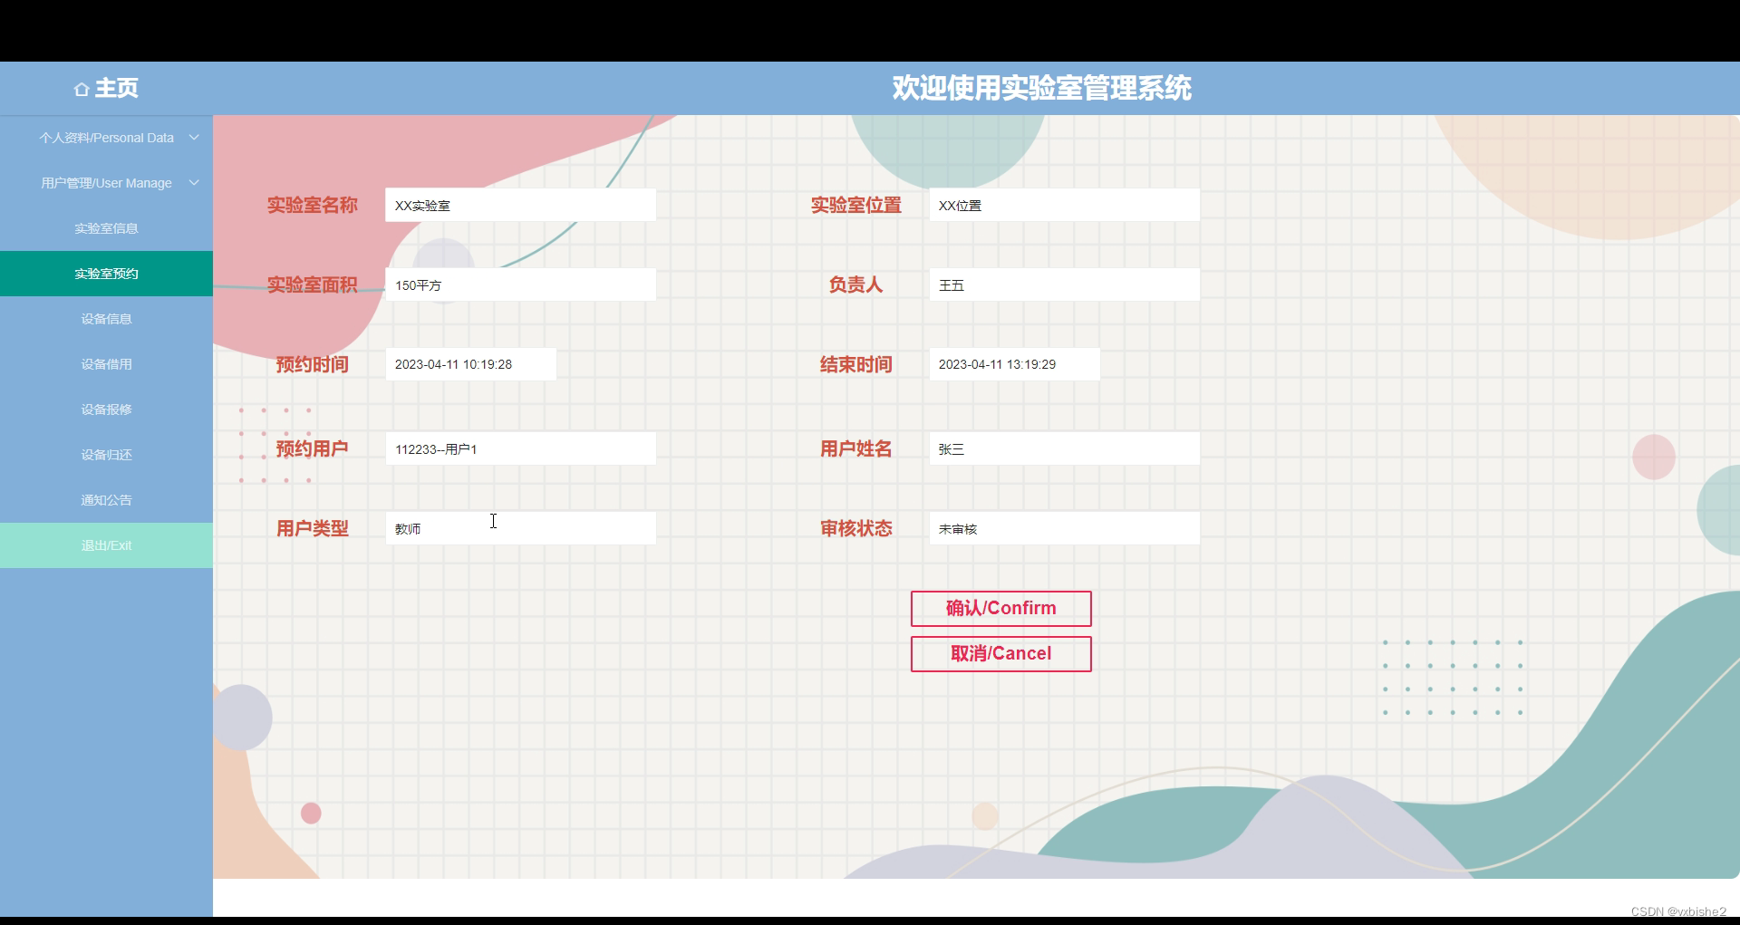This screenshot has width=1740, height=925.
Task: Click the 用户类型 field showing 教师
Action: coord(520,528)
